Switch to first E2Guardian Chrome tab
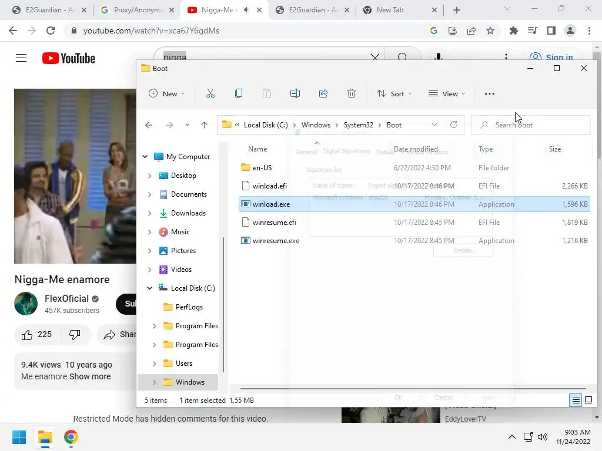The width and height of the screenshot is (602, 451). (x=49, y=10)
